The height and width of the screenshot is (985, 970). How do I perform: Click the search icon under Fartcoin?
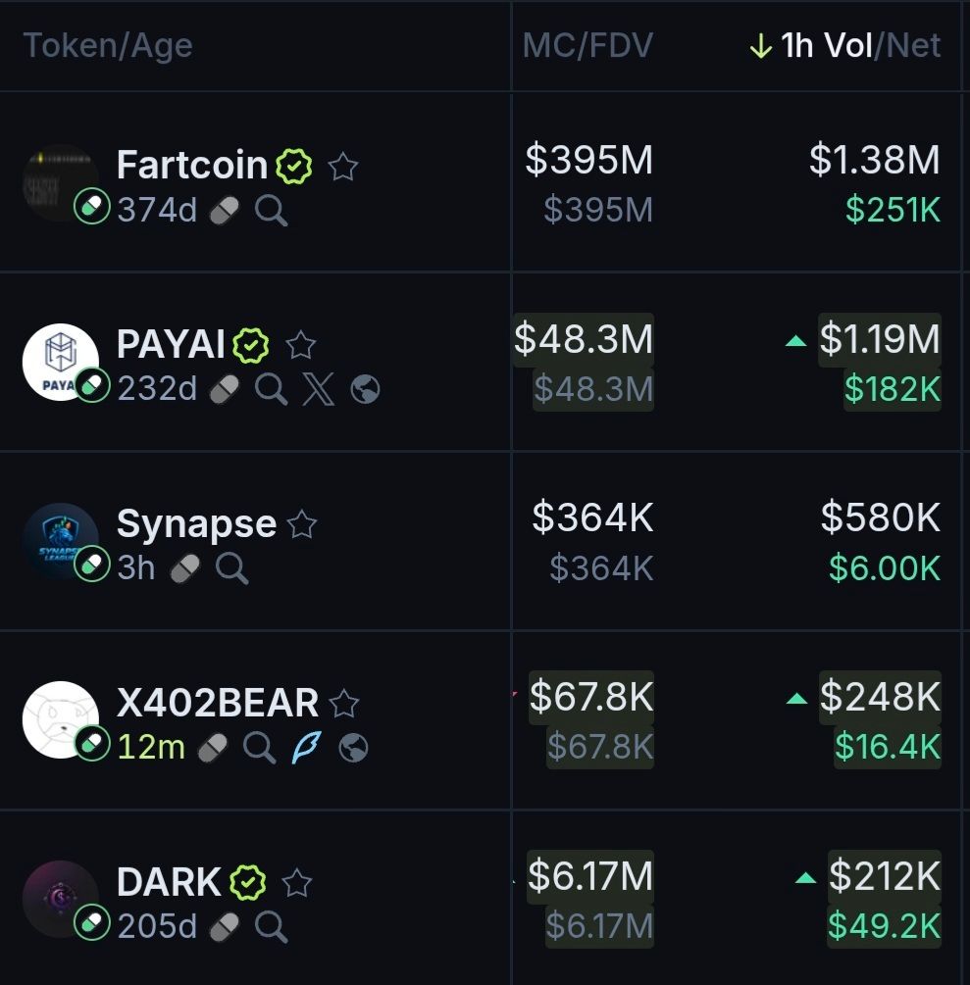coord(272,211)
